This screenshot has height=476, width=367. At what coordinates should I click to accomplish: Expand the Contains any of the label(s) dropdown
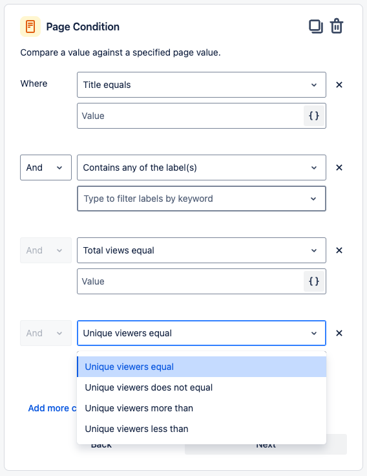pyautogui.click(x=202, y=168)
